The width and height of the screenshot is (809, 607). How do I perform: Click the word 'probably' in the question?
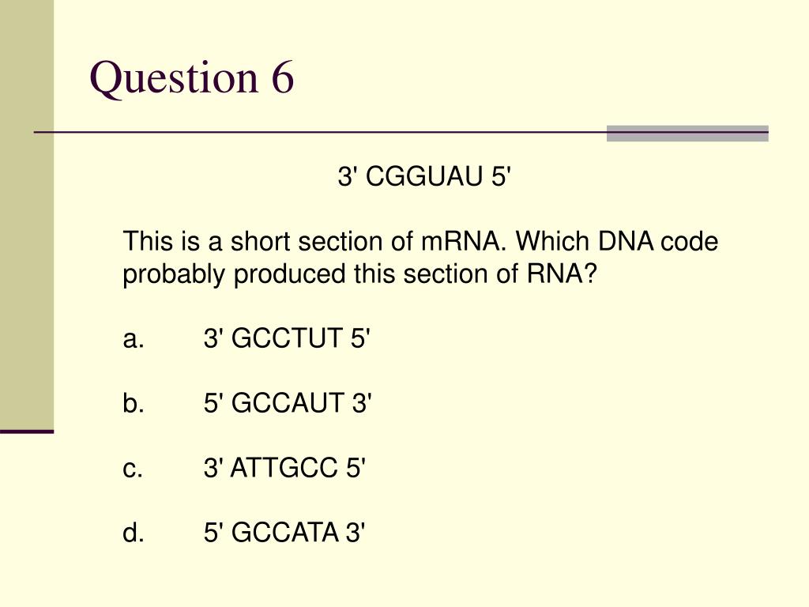pos(173,274)
